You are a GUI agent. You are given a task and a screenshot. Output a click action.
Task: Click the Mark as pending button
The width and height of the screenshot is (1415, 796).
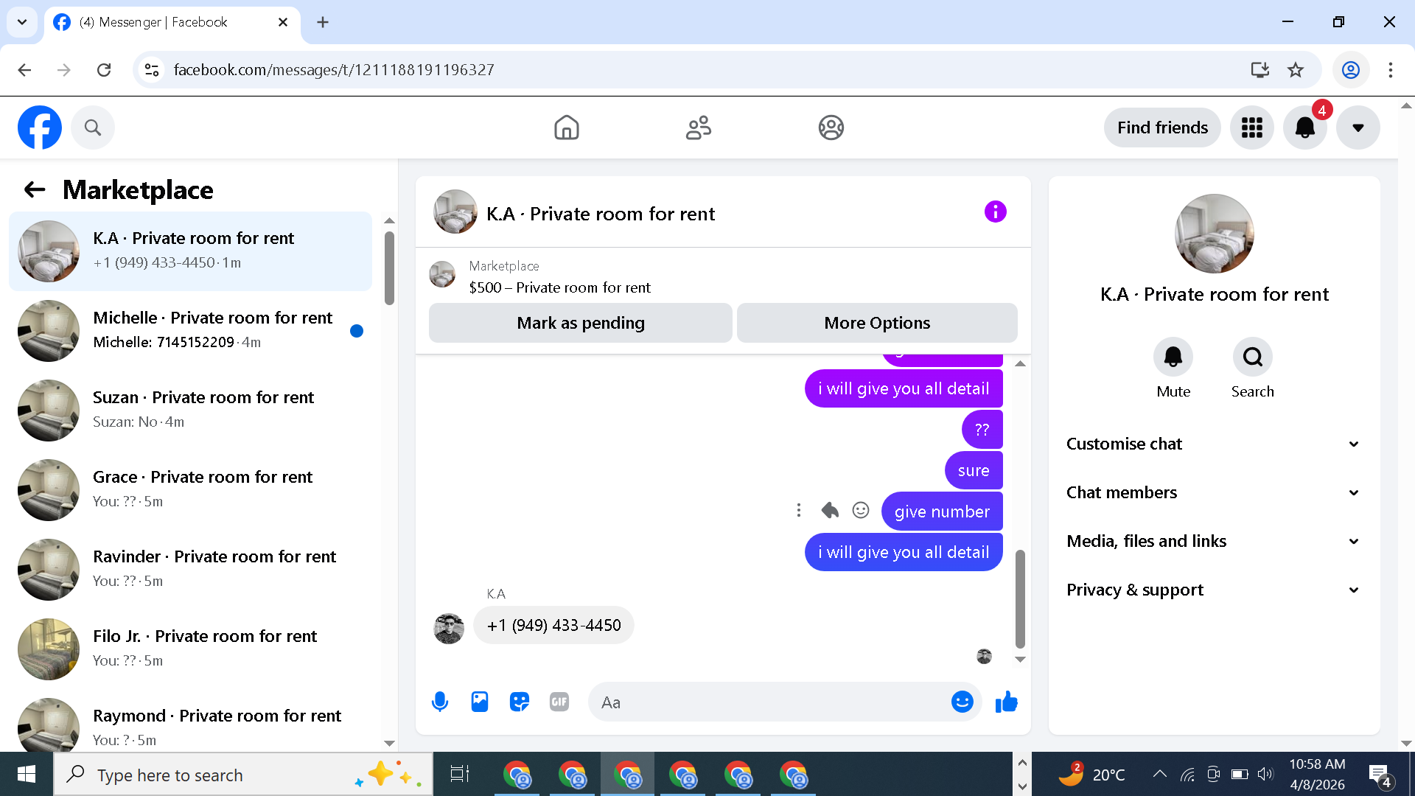click(580, 323)
